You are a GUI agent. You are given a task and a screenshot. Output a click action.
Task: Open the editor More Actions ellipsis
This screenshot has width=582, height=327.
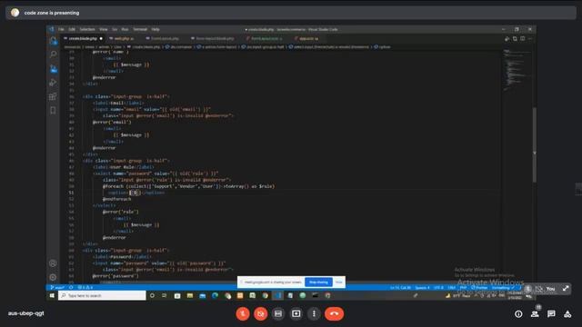(x=530, y=38)
